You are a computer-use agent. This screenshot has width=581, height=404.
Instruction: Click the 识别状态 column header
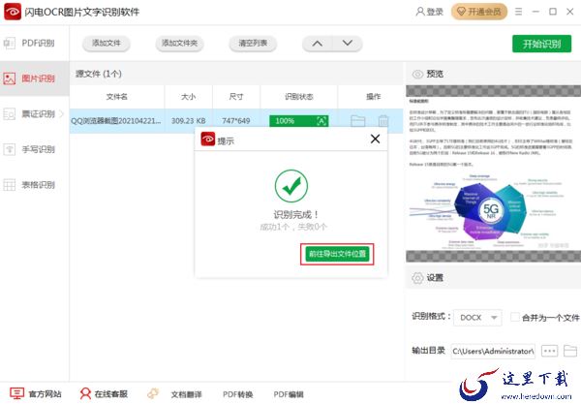[298, 97]
